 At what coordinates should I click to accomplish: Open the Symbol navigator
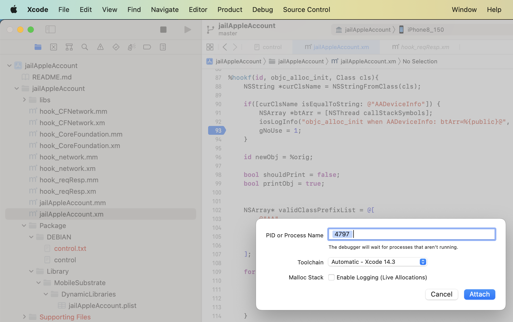pos(69,47)
